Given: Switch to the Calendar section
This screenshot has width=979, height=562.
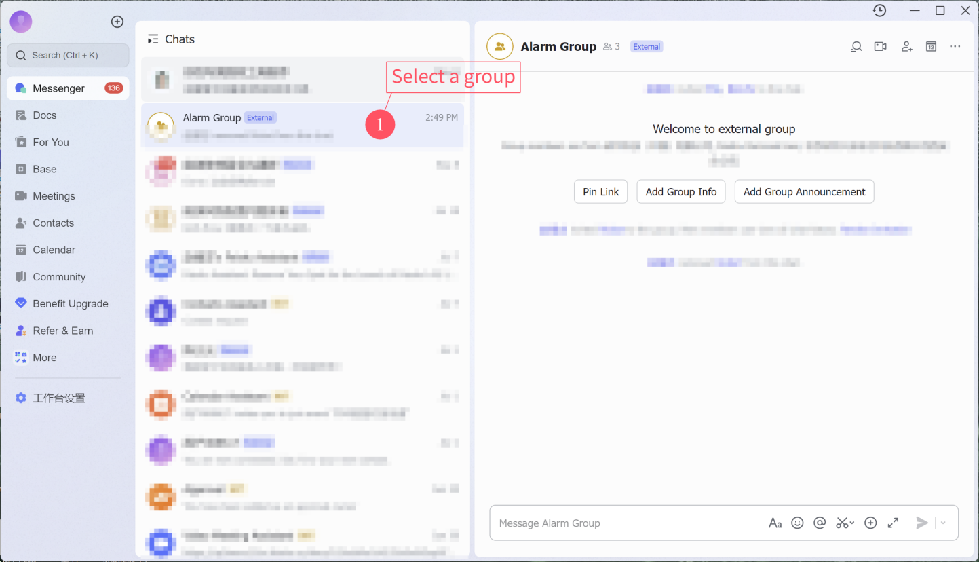Looking at the screenshot, I should click(x=54, y=250).
